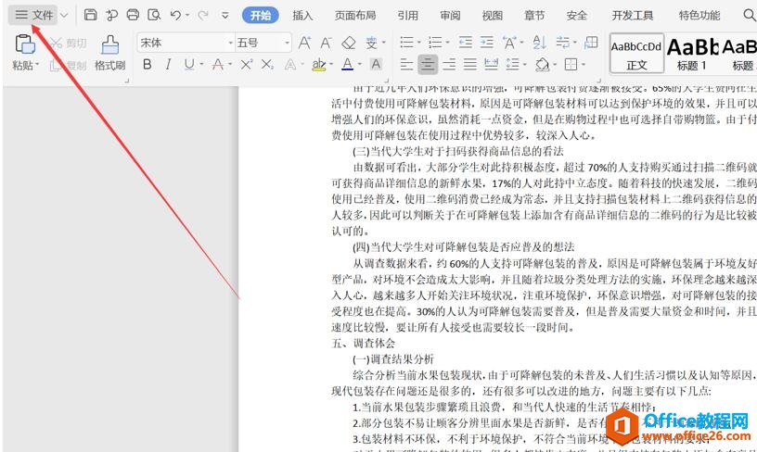Click the 粘贴 clipboard icon
Viewport: 757px width, 452px height.
pyautogui.click(x=25, y=44)
